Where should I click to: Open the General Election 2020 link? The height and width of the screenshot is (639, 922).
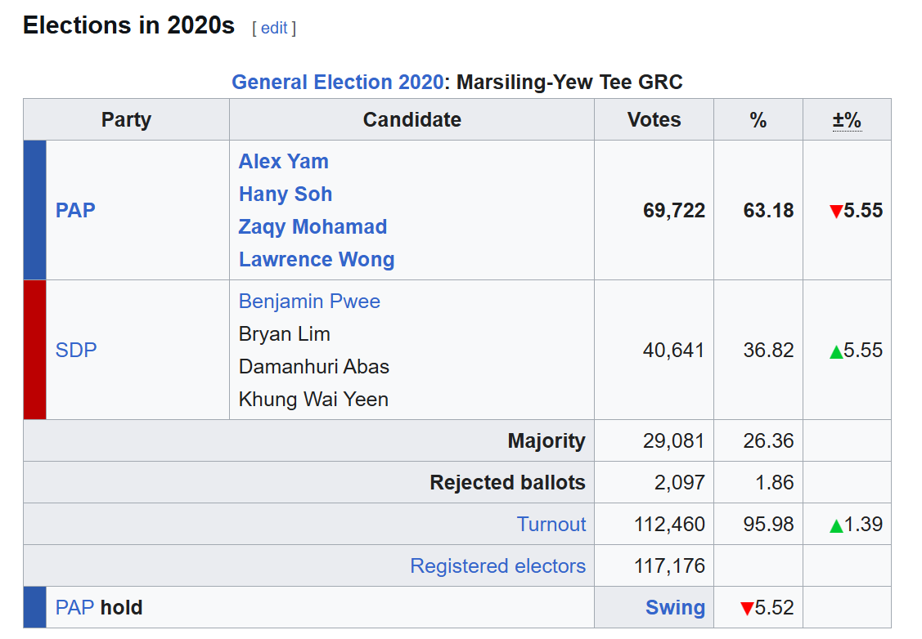[x=337, y=83]
